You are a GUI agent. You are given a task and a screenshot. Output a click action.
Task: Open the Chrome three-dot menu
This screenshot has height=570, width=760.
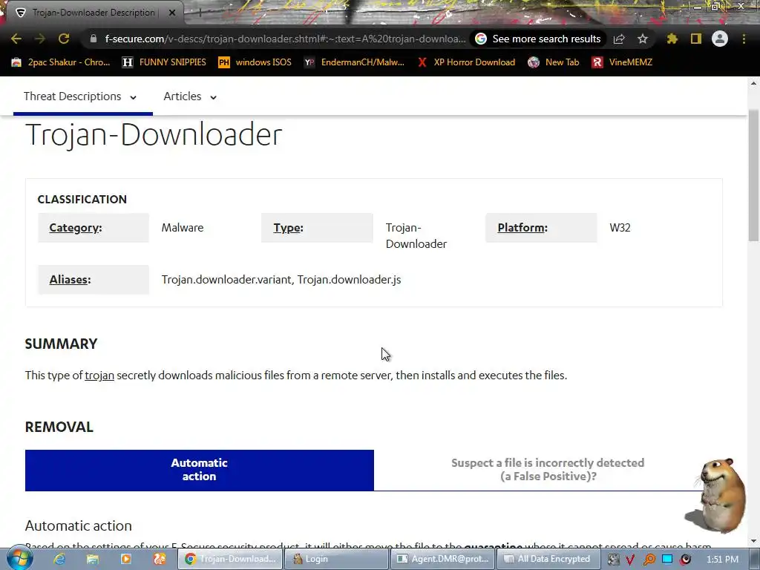coord(744,39)
